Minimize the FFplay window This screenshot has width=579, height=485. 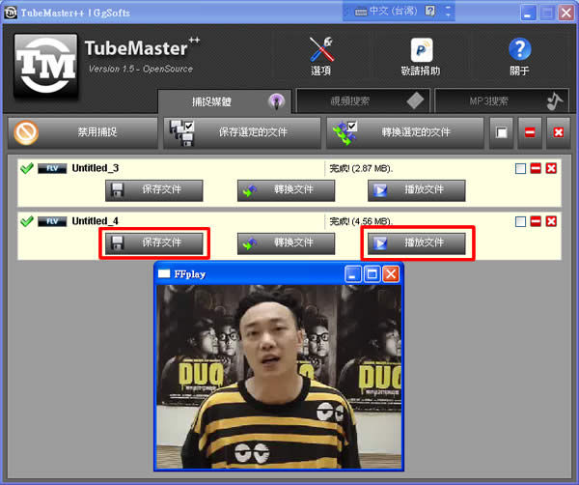click(x=353, y=274)
